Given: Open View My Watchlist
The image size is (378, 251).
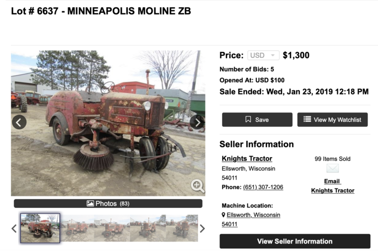Looking at the screenshot, I should pyautogui.click(x=332, y=120).
